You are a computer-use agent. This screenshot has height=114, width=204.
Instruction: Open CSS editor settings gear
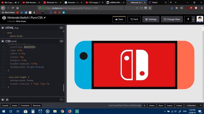coord(3,41)
